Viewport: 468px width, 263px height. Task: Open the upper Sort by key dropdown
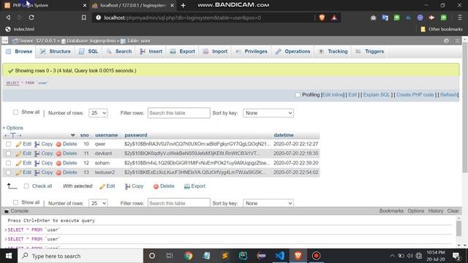coord(268,113)
